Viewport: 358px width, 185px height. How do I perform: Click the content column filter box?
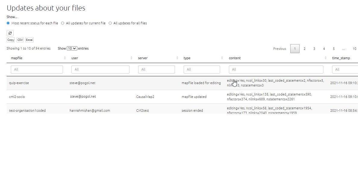[x=276, y=69]
